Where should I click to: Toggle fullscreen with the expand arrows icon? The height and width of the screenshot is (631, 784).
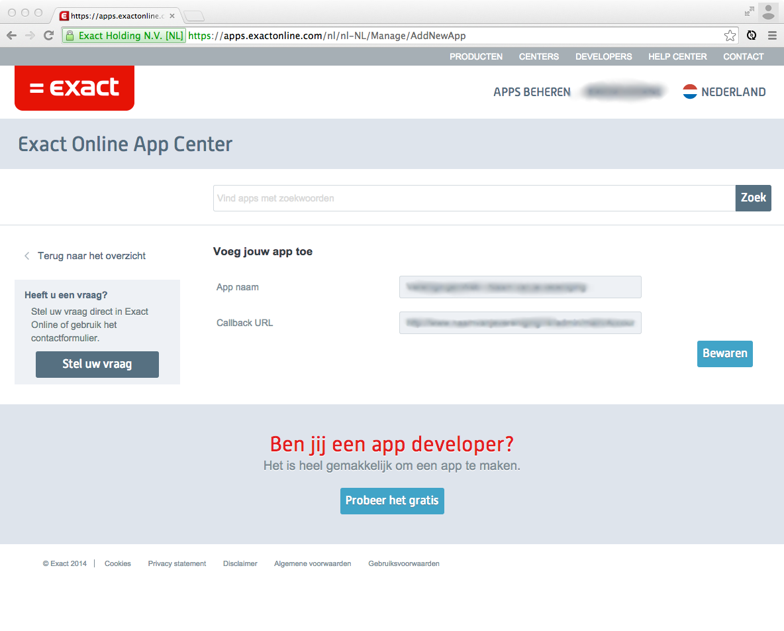tap(749, 11)
